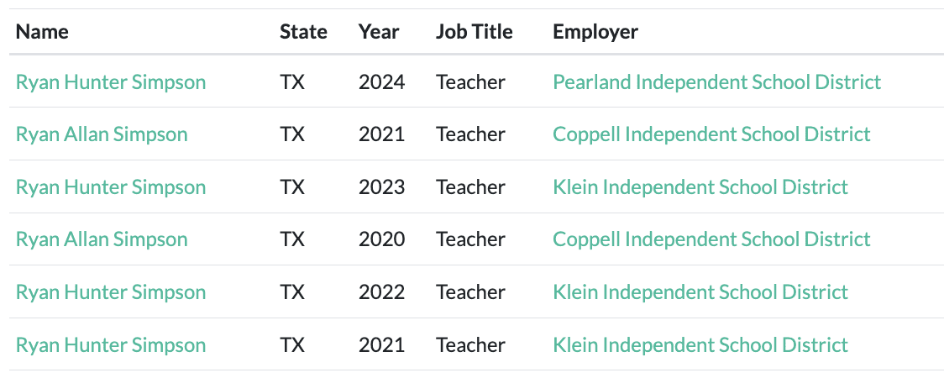944x378 pixels.
Task: Click the State column header
Action: pos(303,32)
